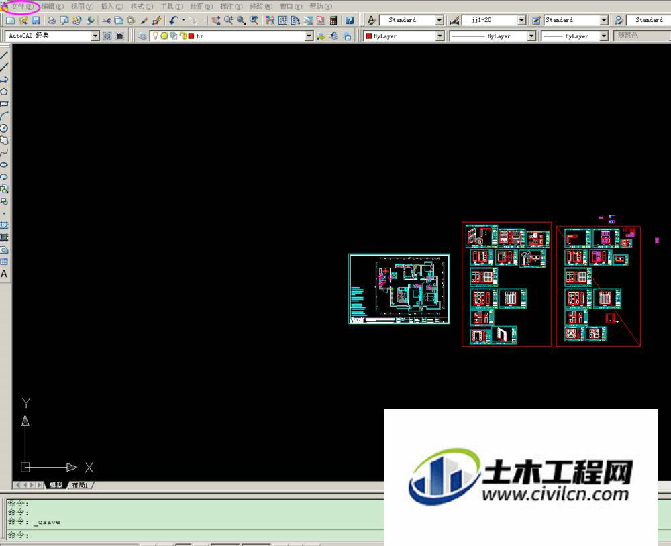Select the Multiline Text A tool
The image size is (671, 546).
4,274
